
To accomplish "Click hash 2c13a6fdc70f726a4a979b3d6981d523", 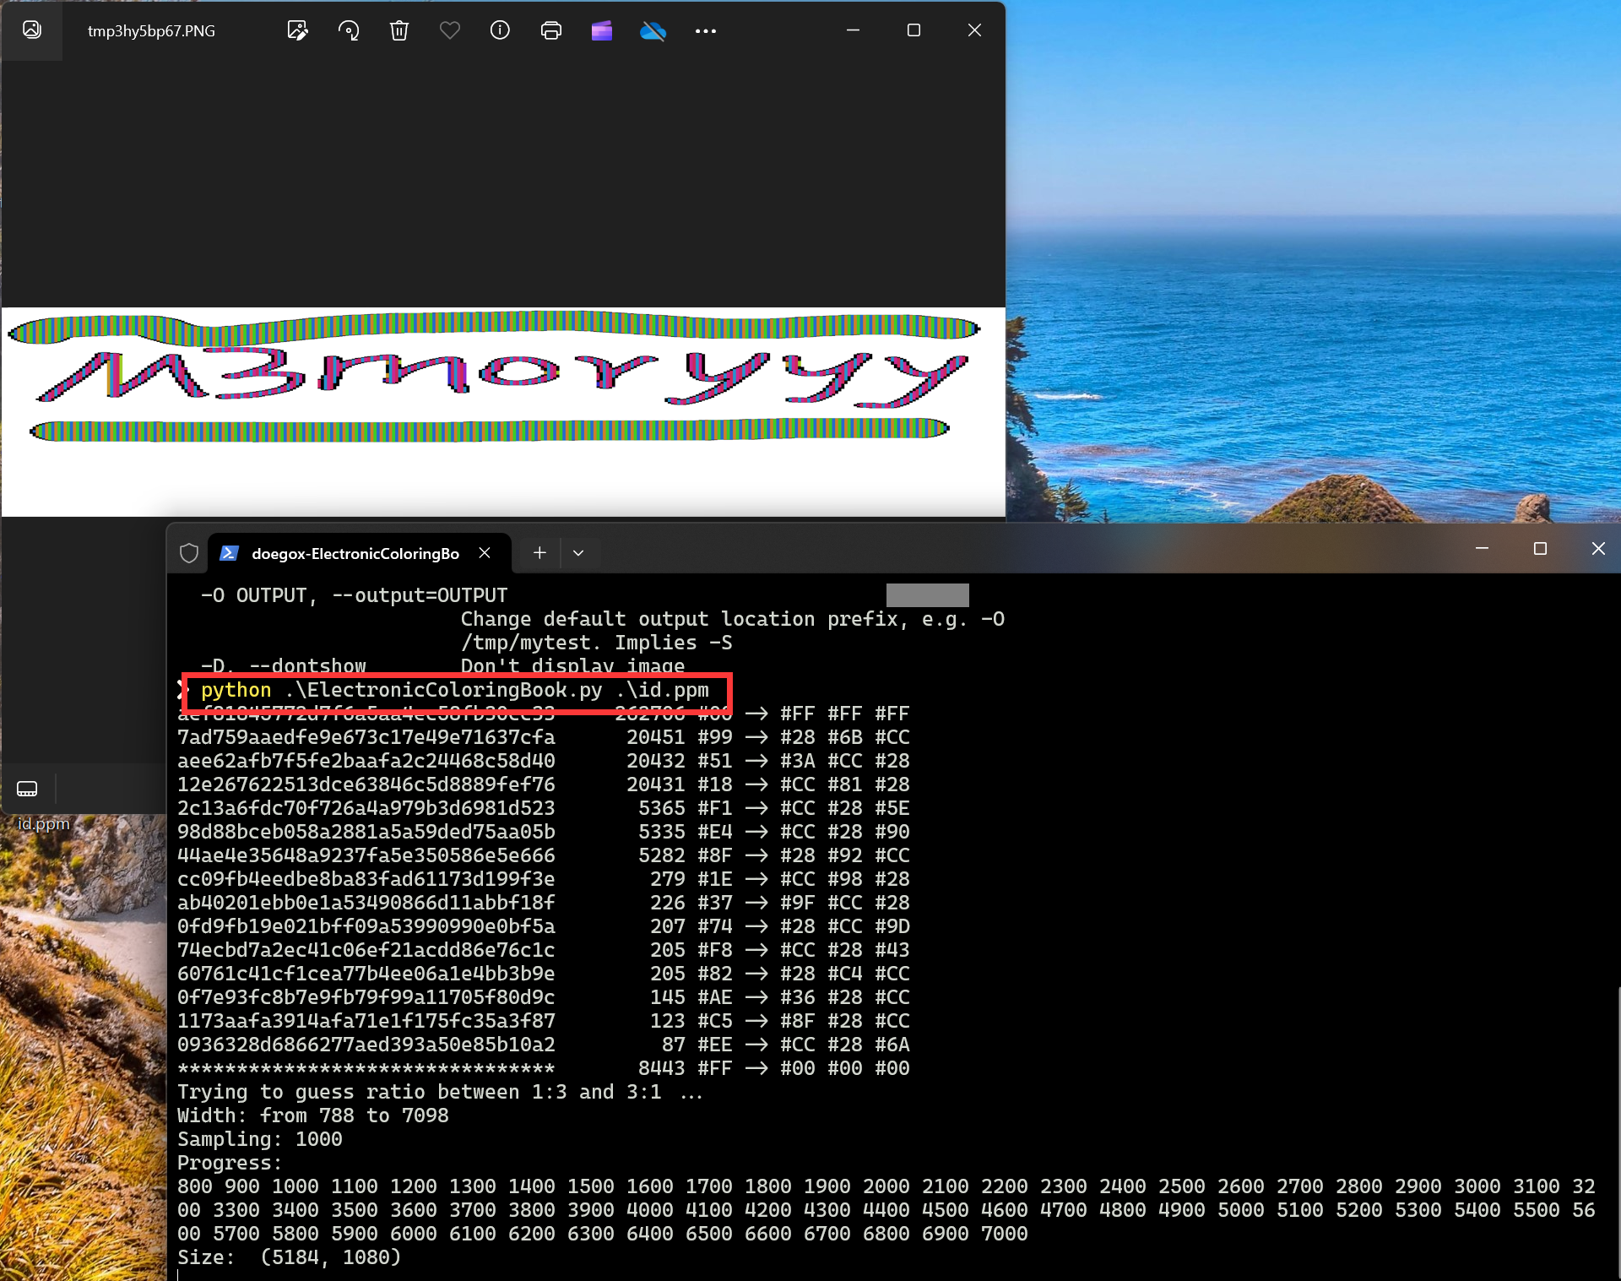I will 366,808.
